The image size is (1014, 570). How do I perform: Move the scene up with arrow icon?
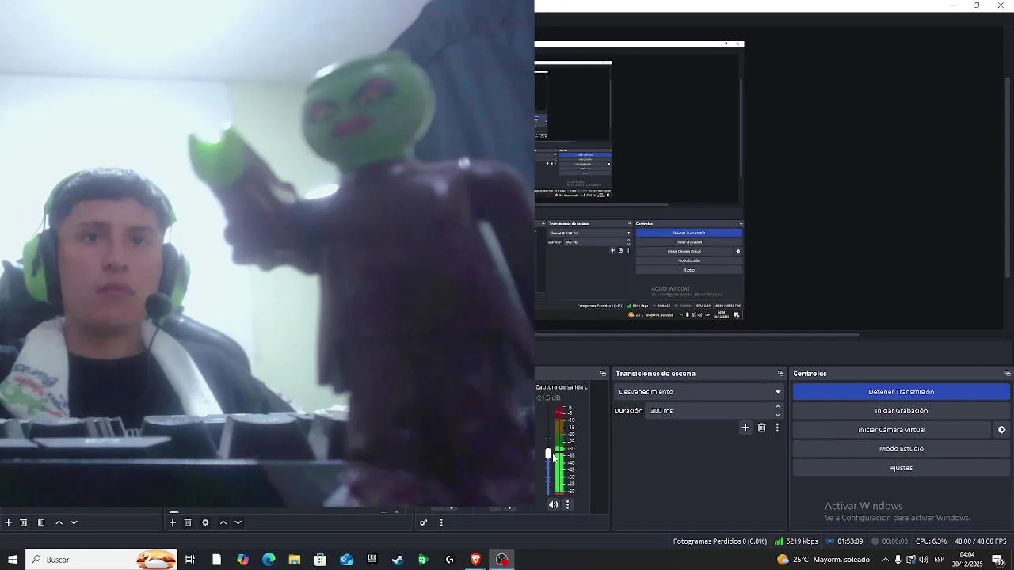coord(59,522)
